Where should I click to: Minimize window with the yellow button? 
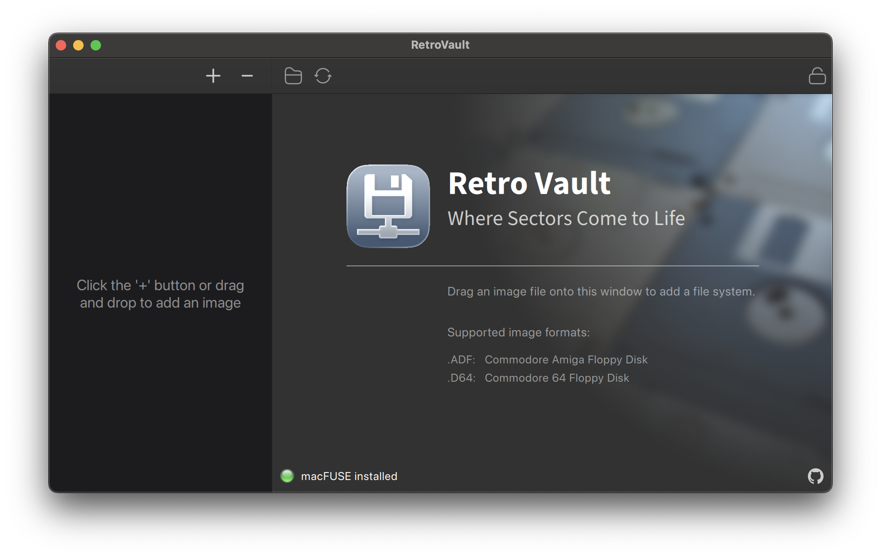(78, 45)
